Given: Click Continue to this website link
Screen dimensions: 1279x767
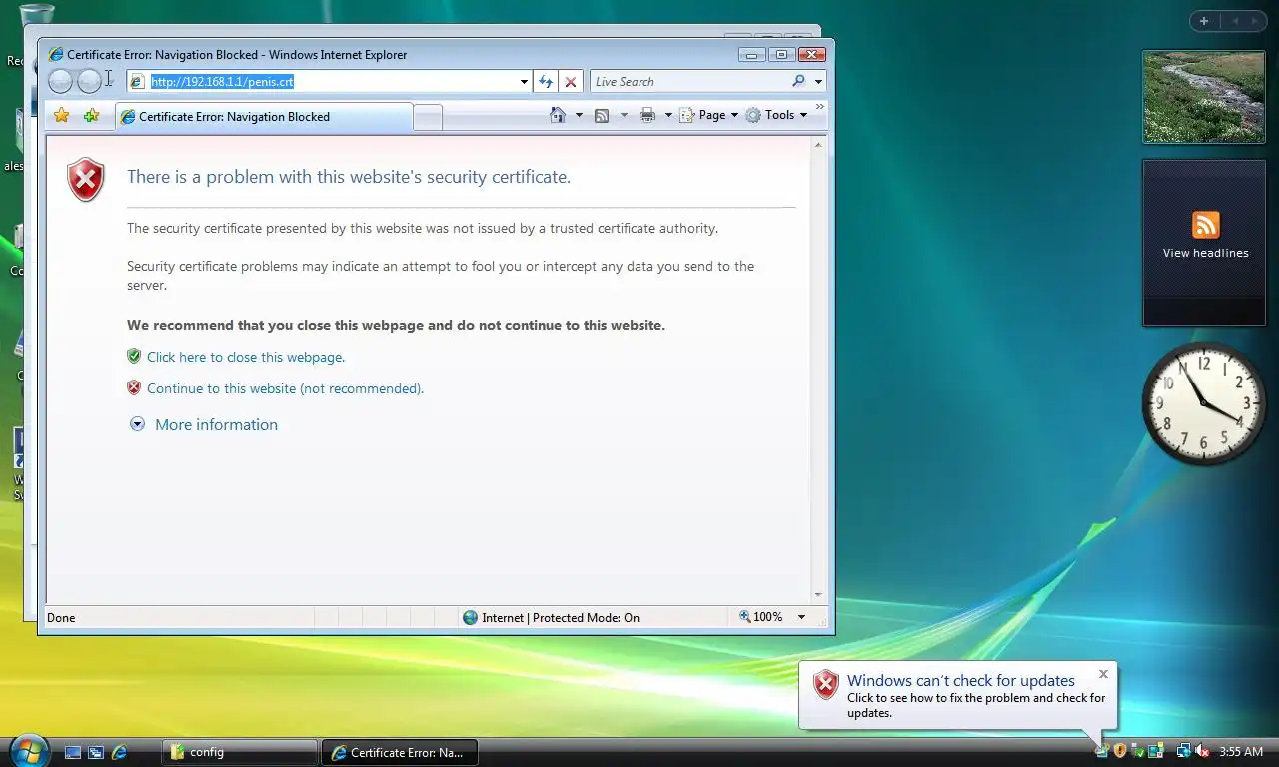Looking at the screenshot, I should (x=285, y=388).
